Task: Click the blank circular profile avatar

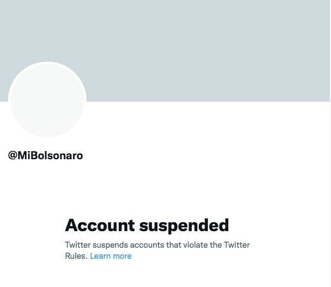Action: [47, 100]
